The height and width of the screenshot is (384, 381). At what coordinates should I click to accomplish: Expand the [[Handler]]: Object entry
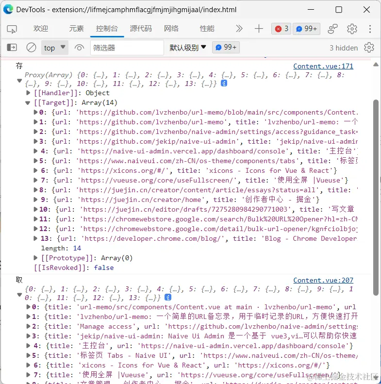[28, 93]
